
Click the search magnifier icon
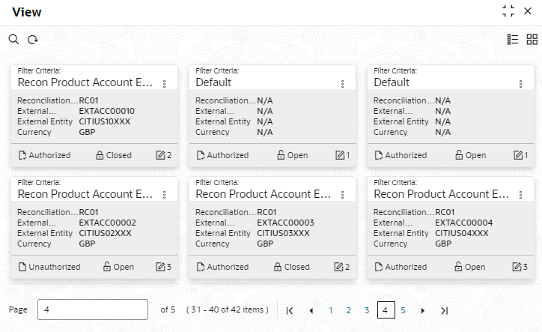(13, 40)
